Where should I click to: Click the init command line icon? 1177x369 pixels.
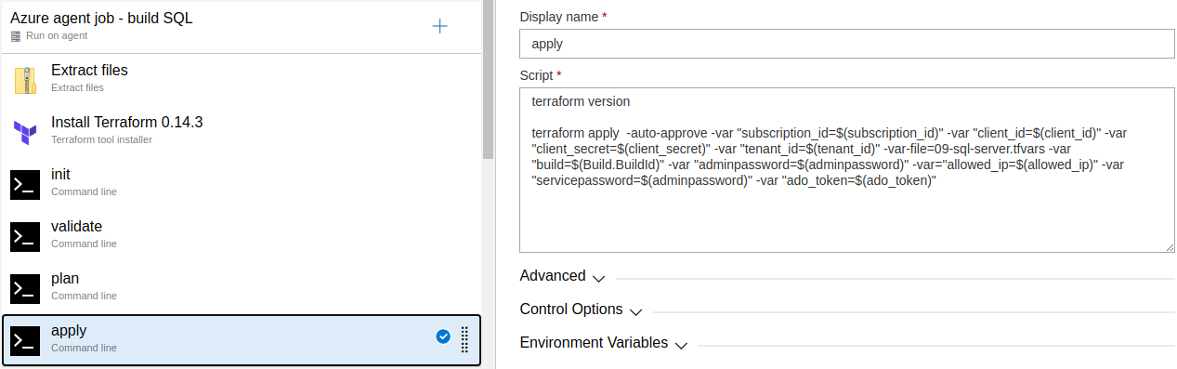(25, 184)
